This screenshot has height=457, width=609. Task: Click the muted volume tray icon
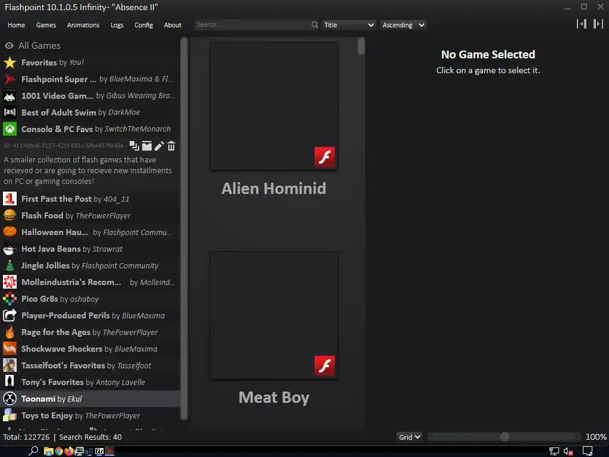[x=568, y=452]
